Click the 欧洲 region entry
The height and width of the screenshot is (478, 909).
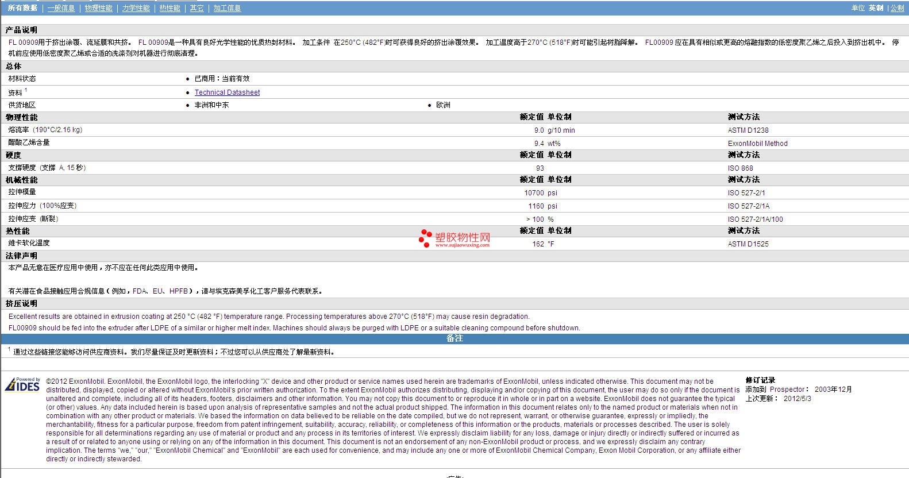tap(443, 105)
